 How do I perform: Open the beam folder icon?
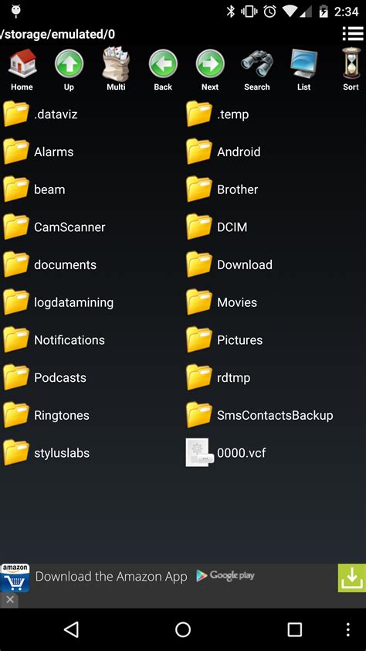[16, 189]
